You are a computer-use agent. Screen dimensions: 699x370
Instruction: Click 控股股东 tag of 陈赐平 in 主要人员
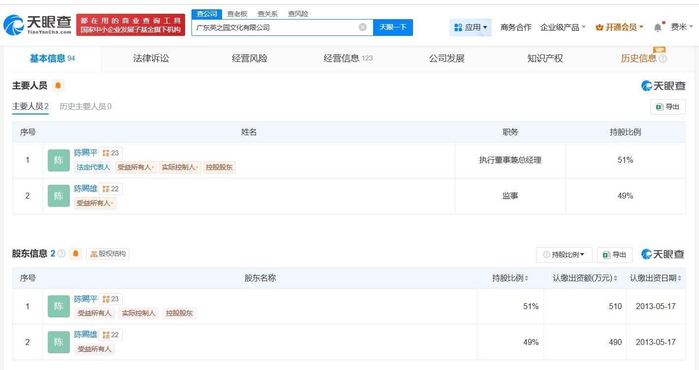point(219,167)
